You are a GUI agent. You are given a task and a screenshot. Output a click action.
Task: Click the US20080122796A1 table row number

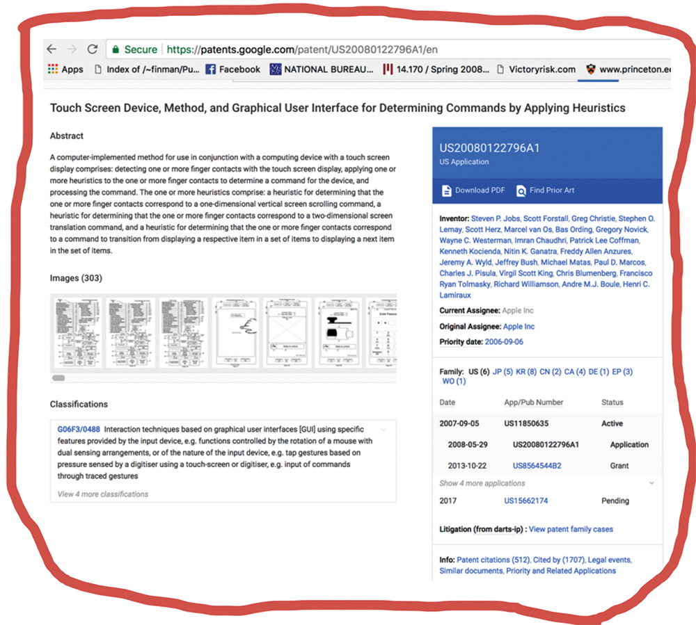pyautogui.click(x=546, y=445)
